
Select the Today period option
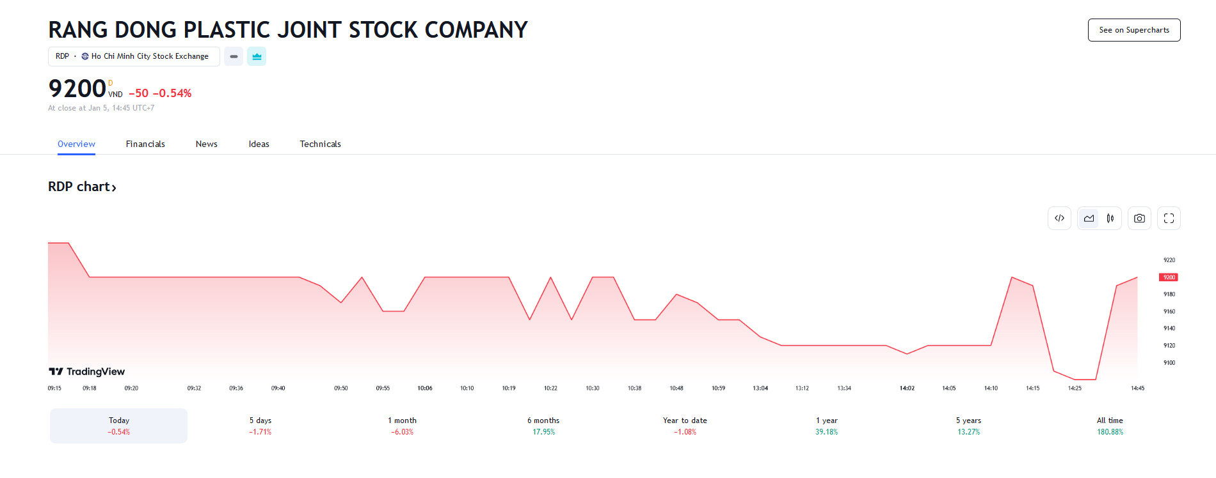tap(118, 425)
